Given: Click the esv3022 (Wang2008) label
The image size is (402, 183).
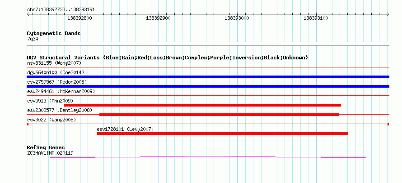Looking at the screenshot, I should click(x=51, y=120).
